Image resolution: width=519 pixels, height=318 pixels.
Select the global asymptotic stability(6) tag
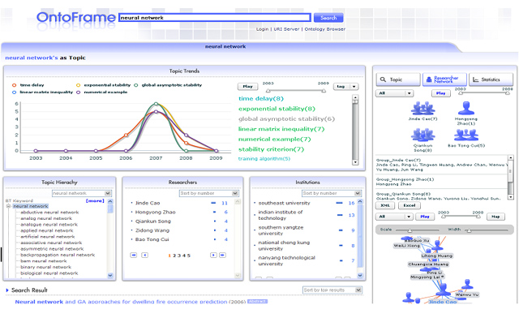pos(286,118)
